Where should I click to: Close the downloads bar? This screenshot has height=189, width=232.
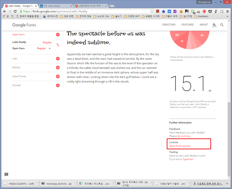[x=227, y=184]
